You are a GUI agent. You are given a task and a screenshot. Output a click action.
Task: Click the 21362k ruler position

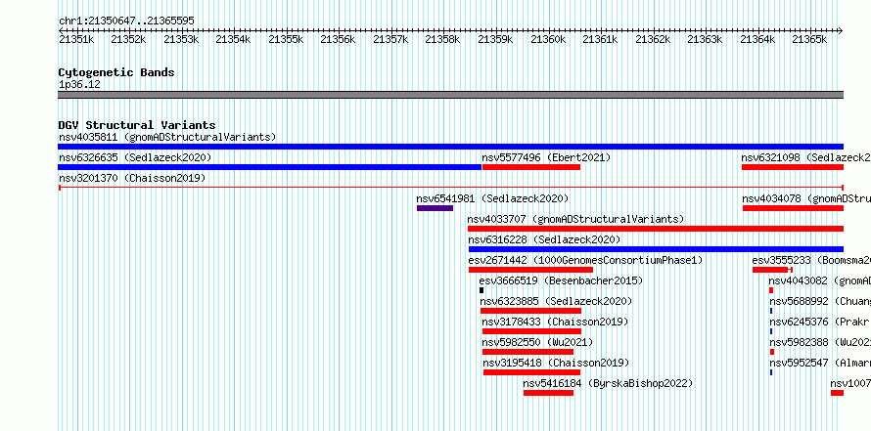point(653,39)
